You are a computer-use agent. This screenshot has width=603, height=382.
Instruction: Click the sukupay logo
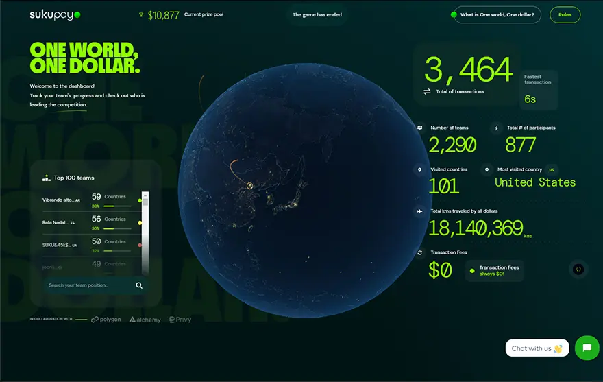pos(55,15)
